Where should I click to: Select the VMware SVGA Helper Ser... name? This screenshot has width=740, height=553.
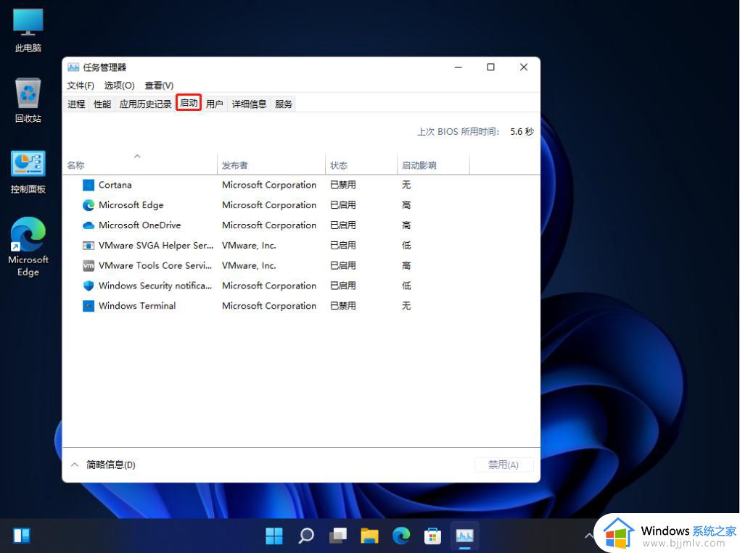[156, 246]
